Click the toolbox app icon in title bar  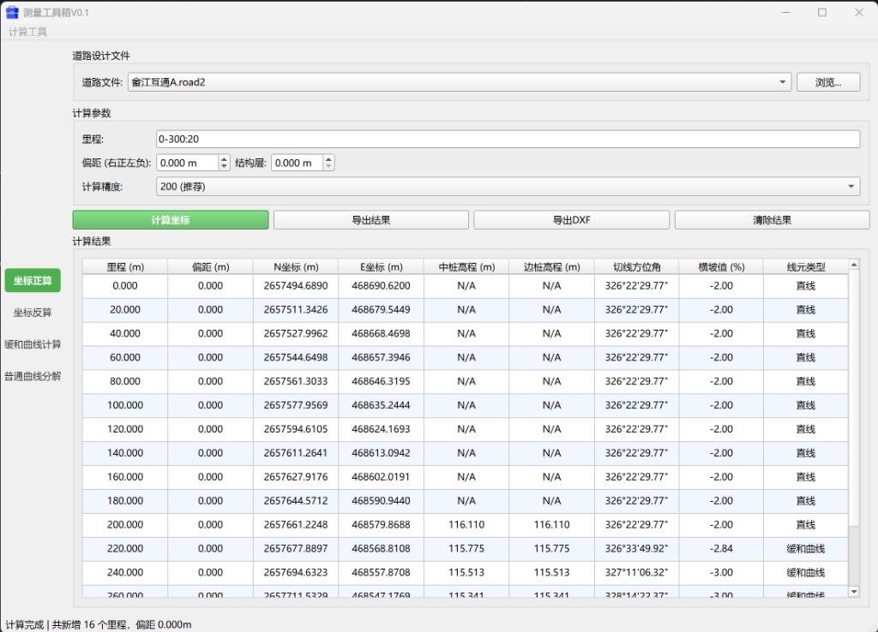(x=12, y=12)
